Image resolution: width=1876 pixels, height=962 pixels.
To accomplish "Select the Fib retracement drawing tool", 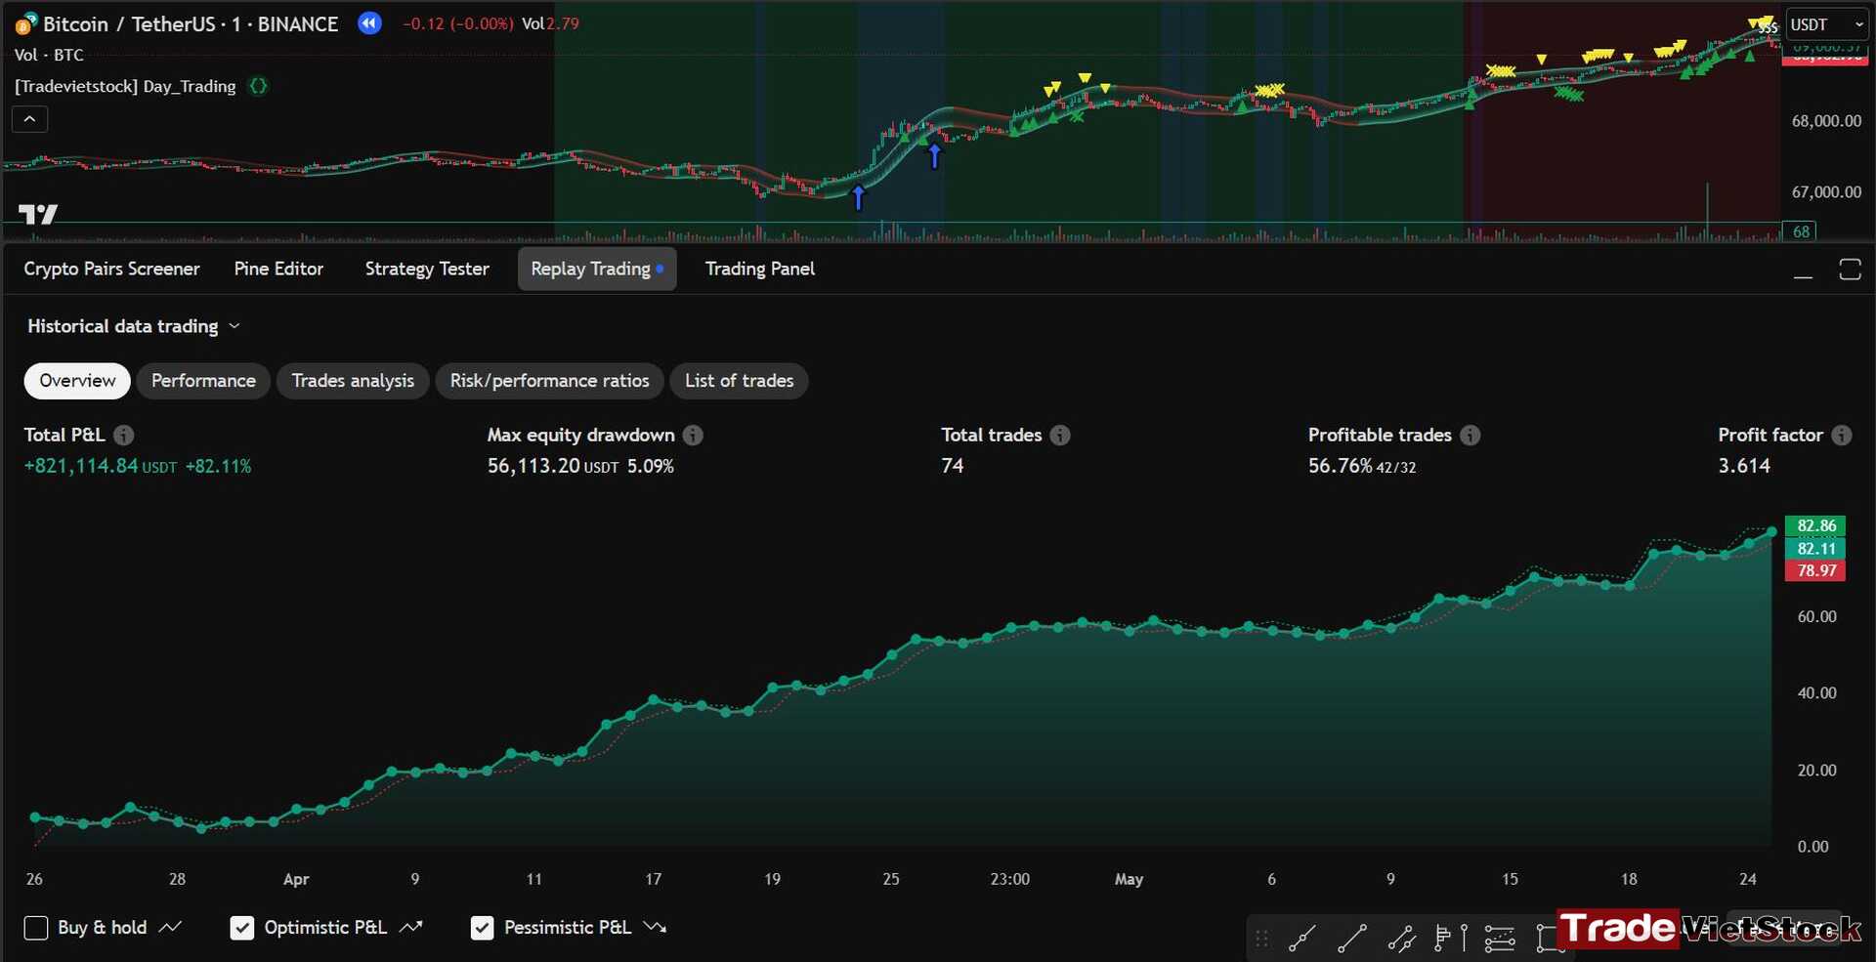I will 1500,939.
